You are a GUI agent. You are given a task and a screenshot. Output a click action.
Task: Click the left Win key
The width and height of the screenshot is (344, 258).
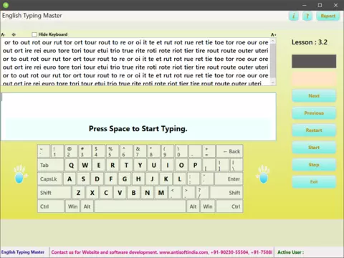pos(72,206)
